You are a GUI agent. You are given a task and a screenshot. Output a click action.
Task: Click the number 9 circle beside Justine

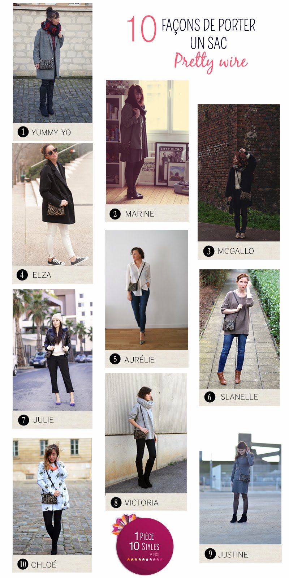click(x=210, y=554)
